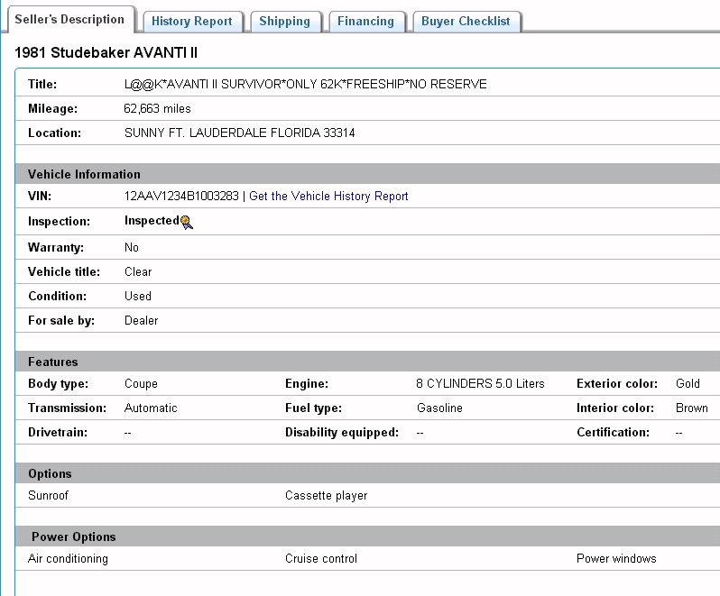Image resolution: width=720 pixels, height=596 pixels.
Task: Click the 8 CYLINDERS 5.0 Liters engine value
Action: (x=480, y=384)
